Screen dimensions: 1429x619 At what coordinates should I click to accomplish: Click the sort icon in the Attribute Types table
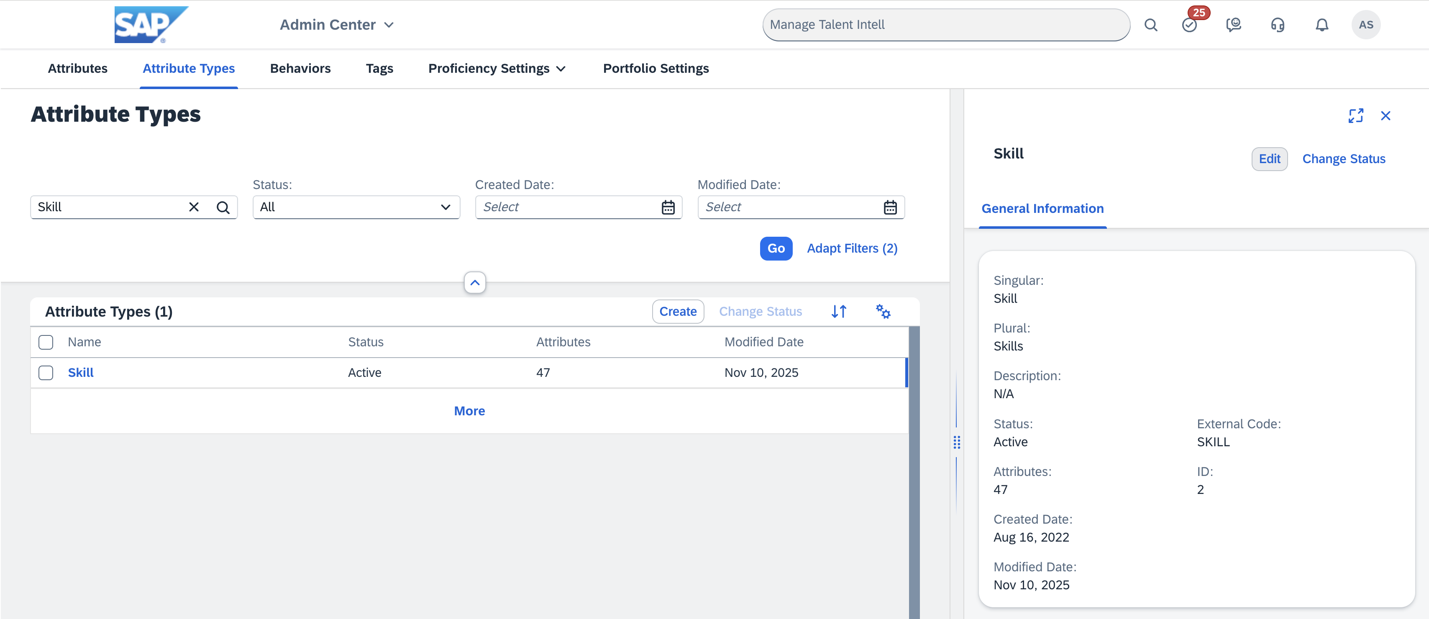click(x=838, y=311)
